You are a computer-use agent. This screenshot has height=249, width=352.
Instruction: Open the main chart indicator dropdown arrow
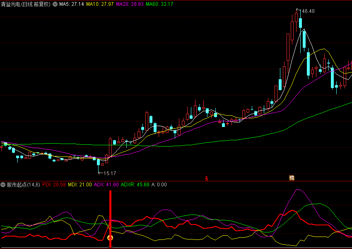(x=55, y=4)
